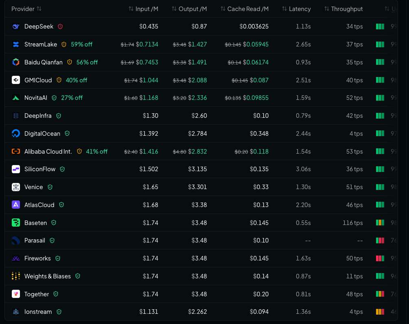Image resolution: width=409 pixels, height=324 pixels.
Task: Click Together's uptime status bars
Action: tap(380, 294)
